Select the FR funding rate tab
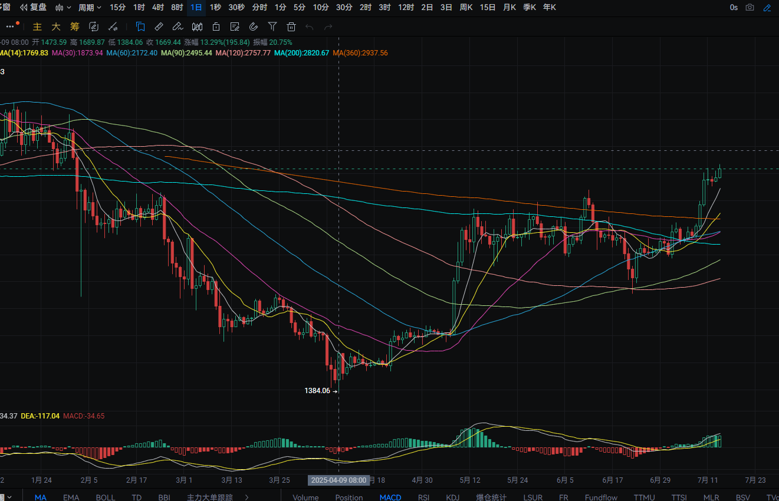The image size is (779, 501). pos(564,497)
